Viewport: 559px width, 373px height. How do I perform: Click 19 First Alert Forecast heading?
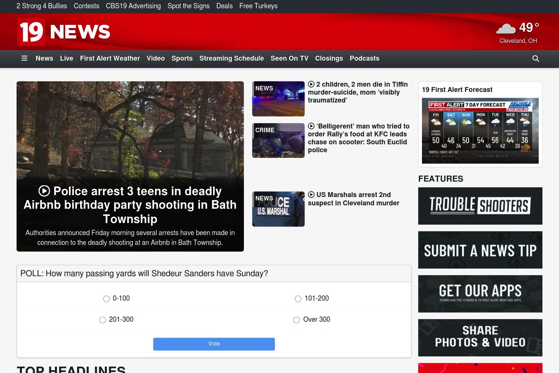457,90
